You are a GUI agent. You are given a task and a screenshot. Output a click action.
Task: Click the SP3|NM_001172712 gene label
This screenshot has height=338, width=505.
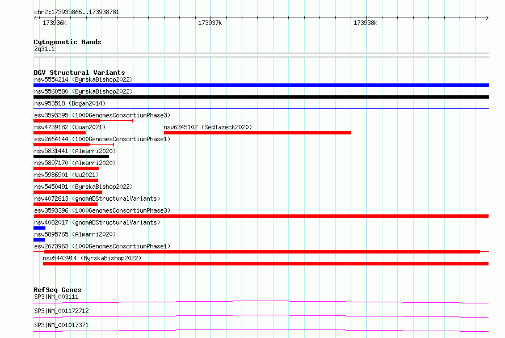tap(61, 311)
